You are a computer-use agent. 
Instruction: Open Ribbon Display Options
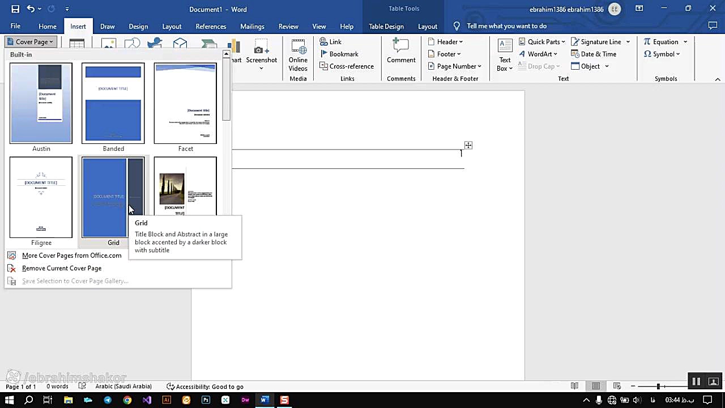(639, 8)
